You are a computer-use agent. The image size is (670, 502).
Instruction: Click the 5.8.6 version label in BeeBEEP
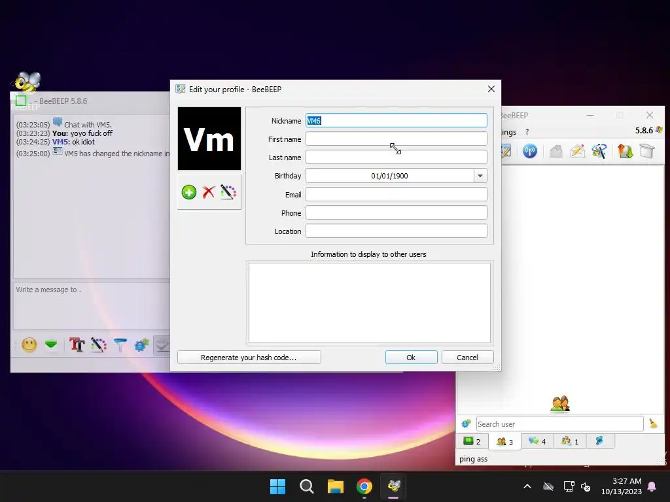pos(644,130)
